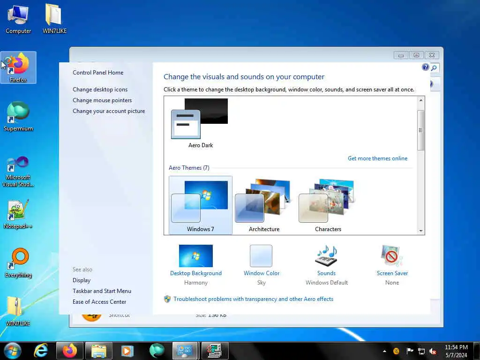Click the rightmost taskbar app button
The width and height of the screenshot is (480, 360).
tap(215, 351)
